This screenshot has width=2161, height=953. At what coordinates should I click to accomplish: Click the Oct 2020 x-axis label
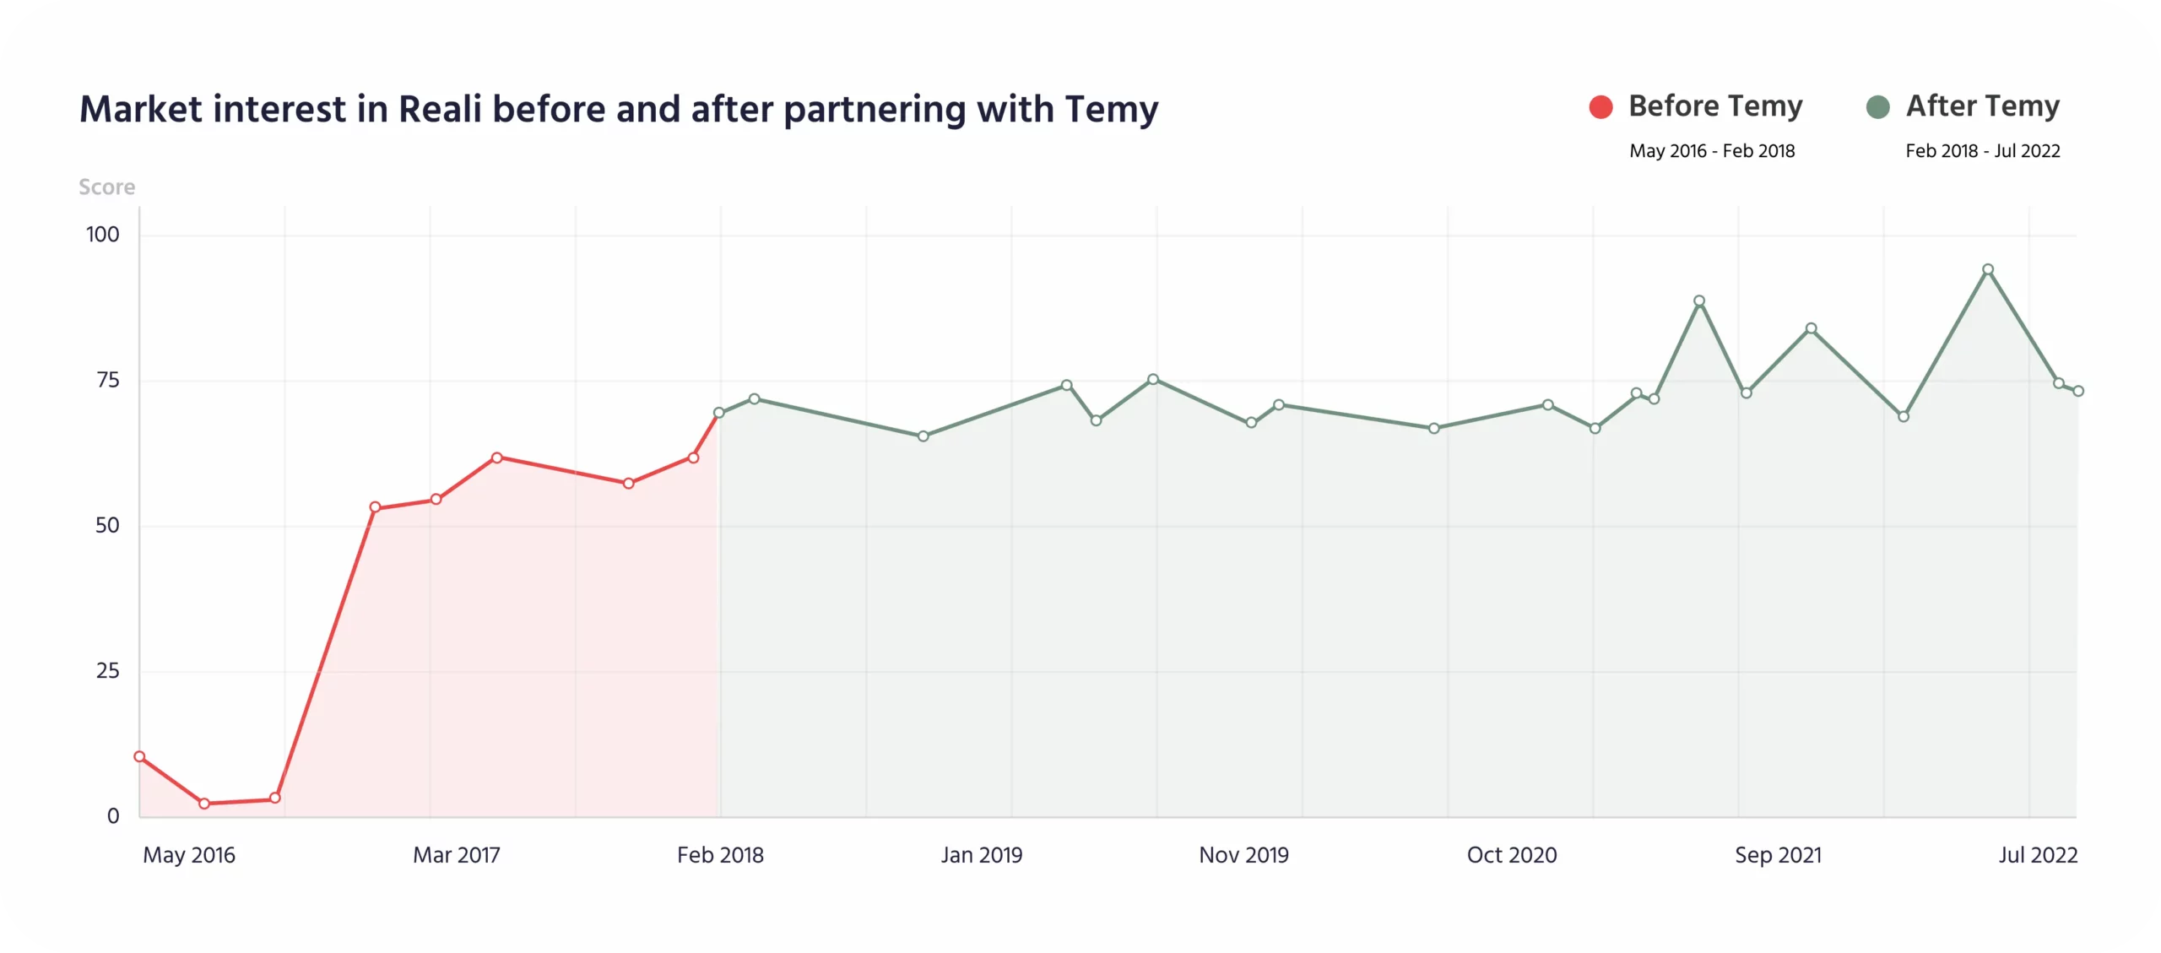(1512, 855)
